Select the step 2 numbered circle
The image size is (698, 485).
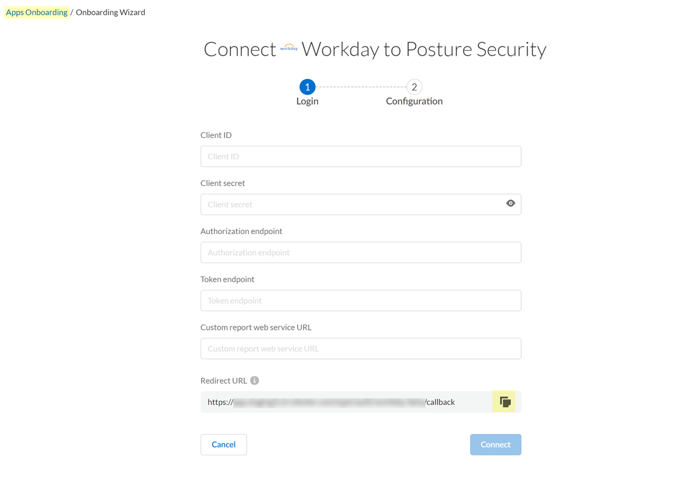coord(414,87)
